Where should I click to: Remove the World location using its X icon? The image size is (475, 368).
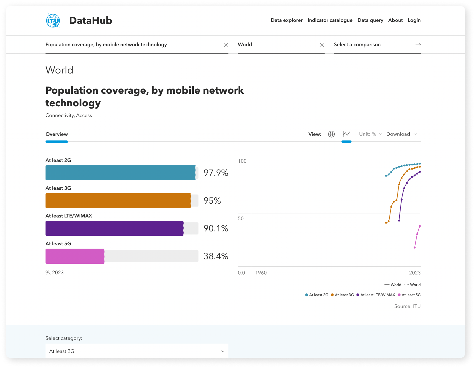click(322, 45)
